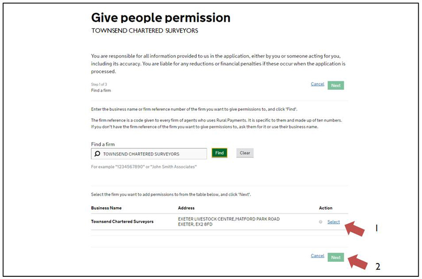Click the green Find button
Image resolution: width=422 pixels, height=279 pixels.
pyautogui.click(x=220, y=153)
